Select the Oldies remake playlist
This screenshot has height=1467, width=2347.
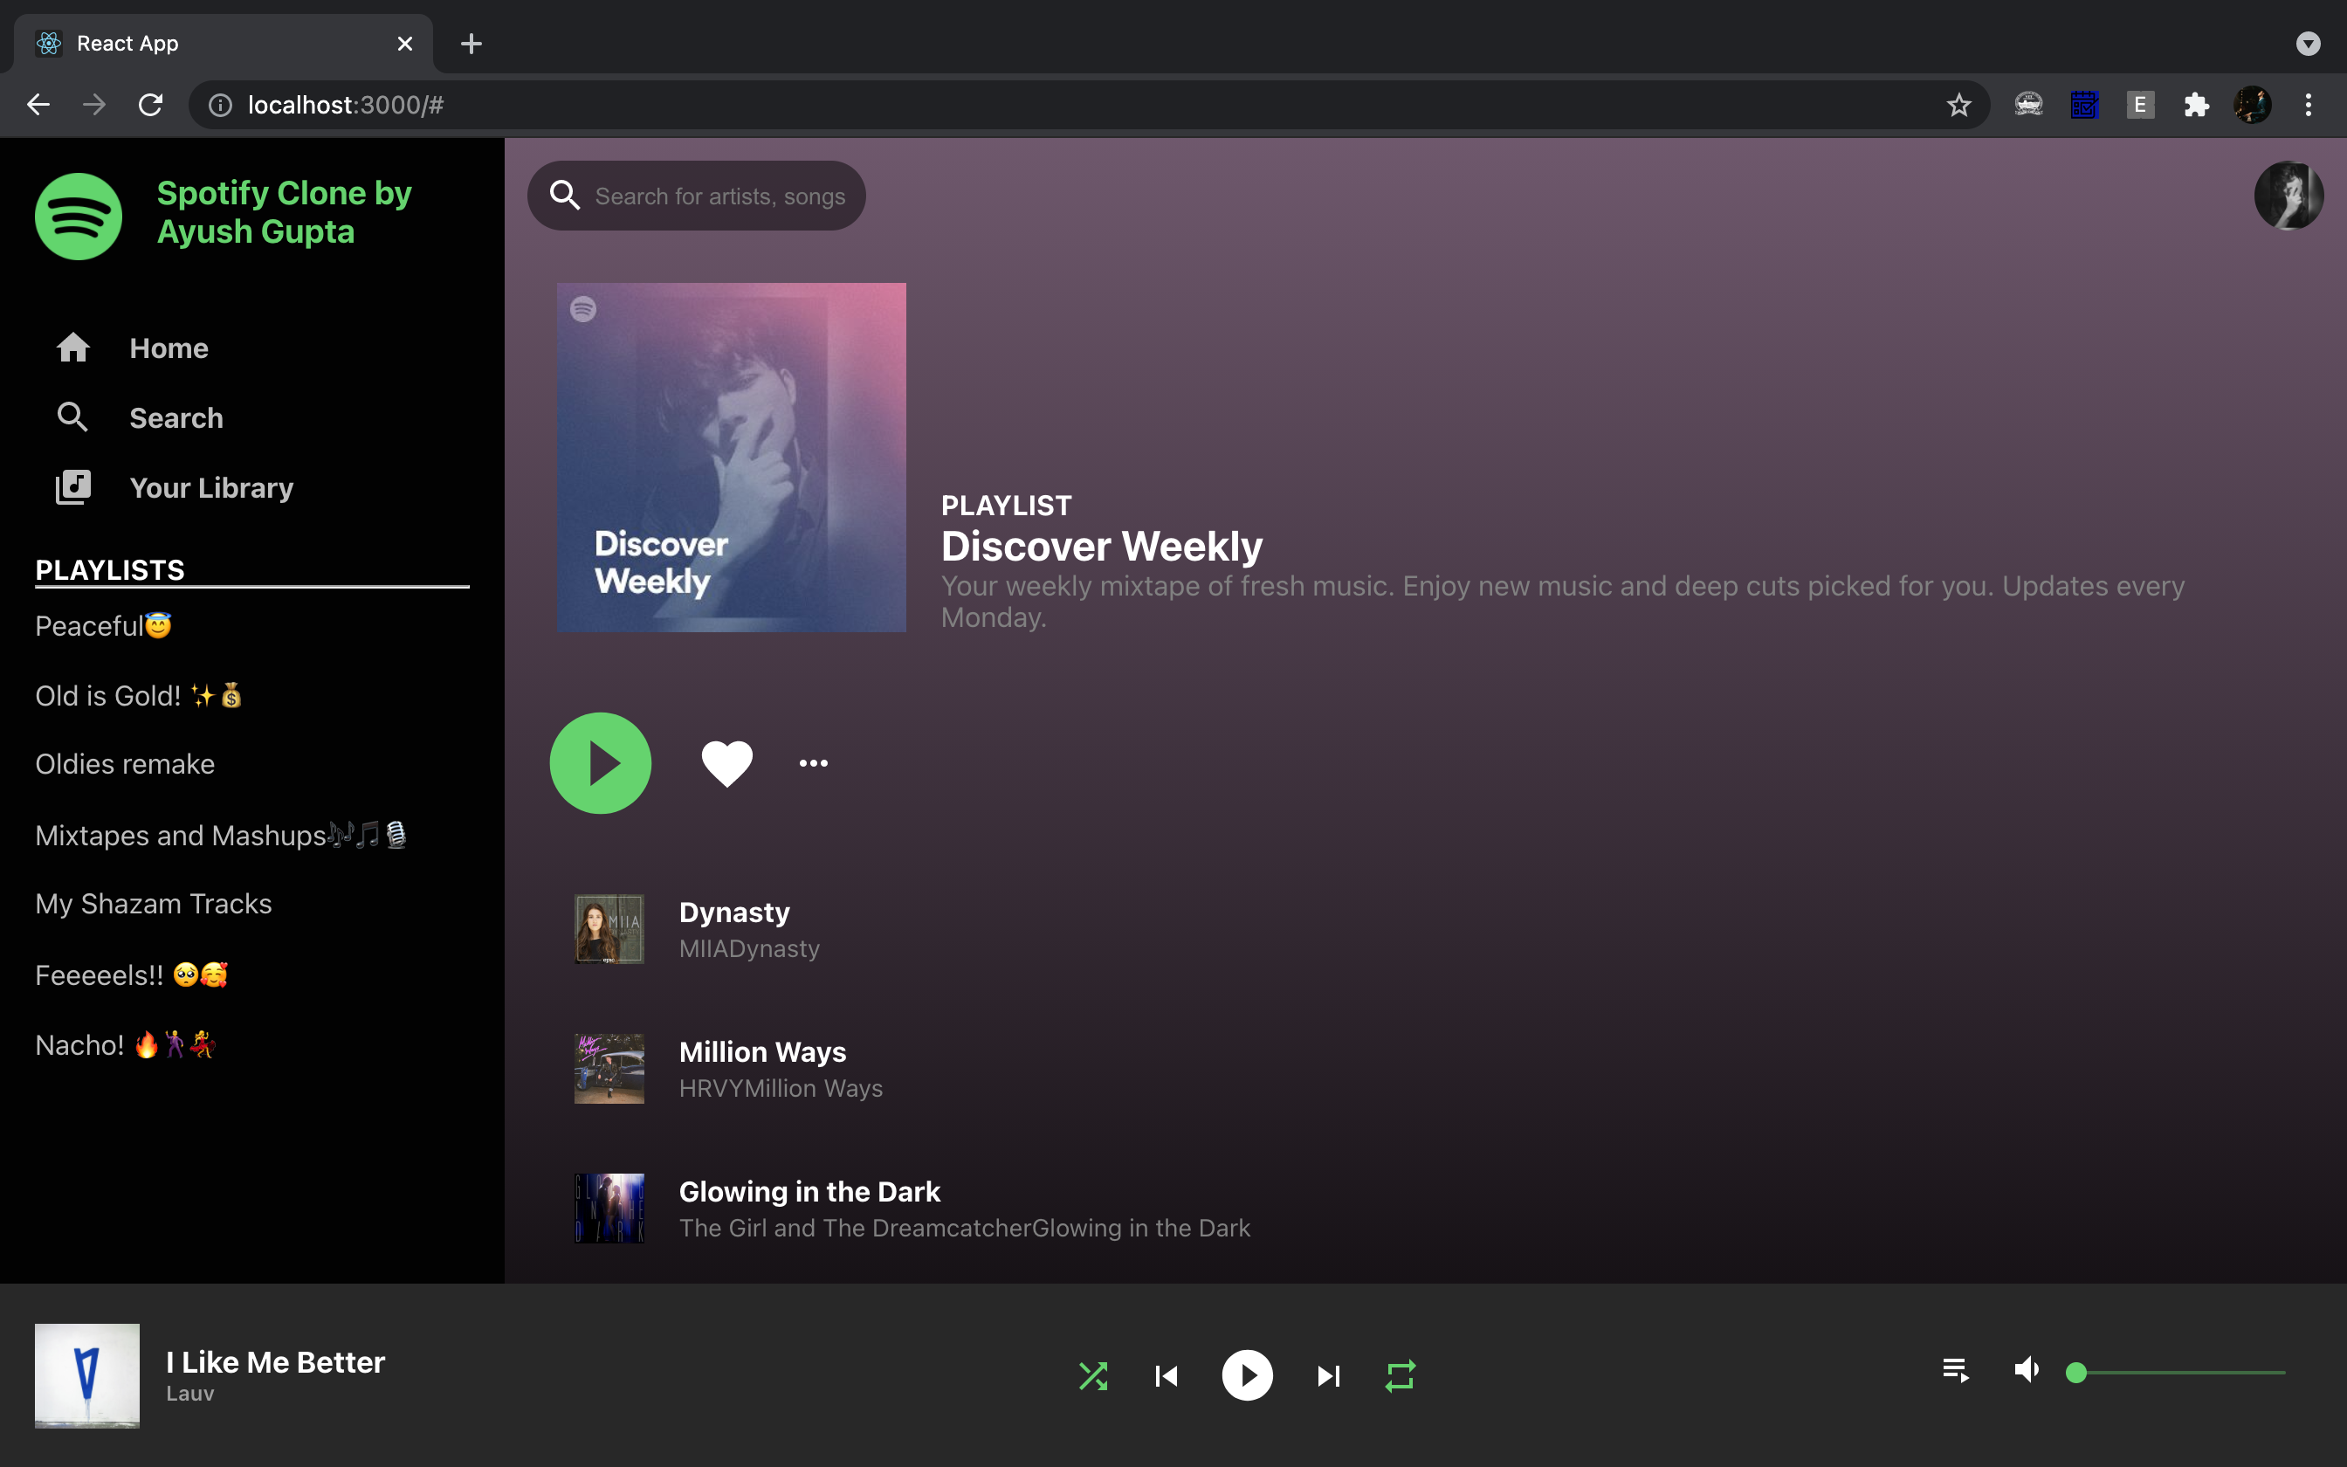(x=124, y=763)
